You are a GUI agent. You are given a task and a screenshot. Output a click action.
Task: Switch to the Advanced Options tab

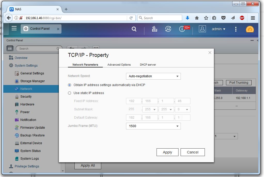click(x=119, y=65)
